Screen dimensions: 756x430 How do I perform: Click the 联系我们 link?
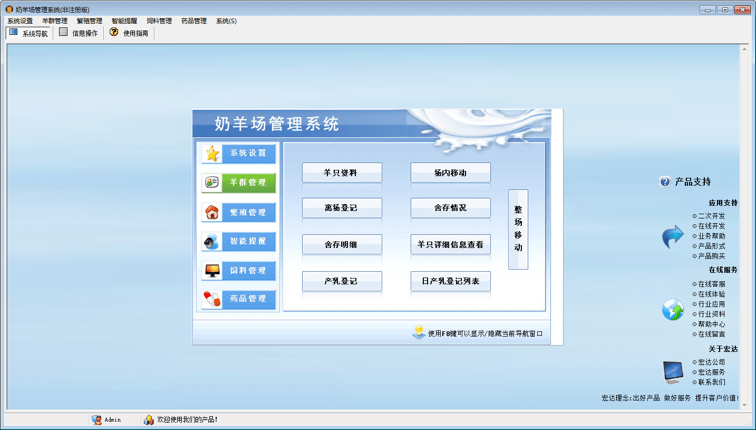[x=712, y=382]
